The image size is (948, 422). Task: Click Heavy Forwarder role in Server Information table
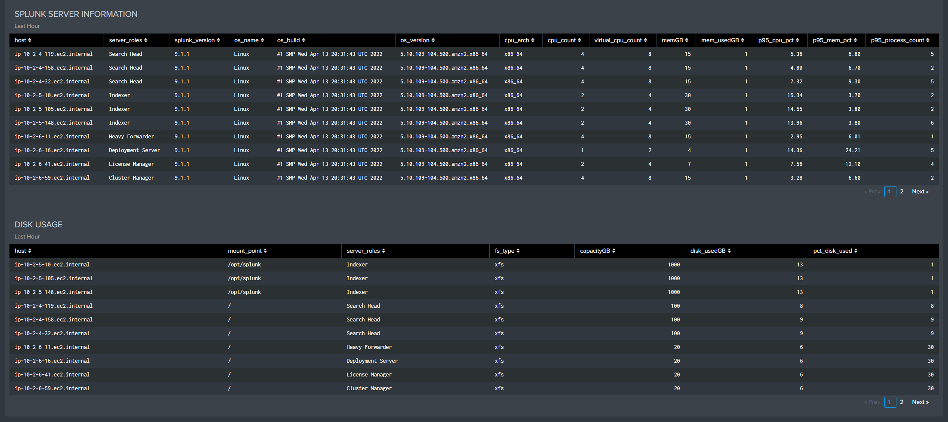(x=131, y=137)
